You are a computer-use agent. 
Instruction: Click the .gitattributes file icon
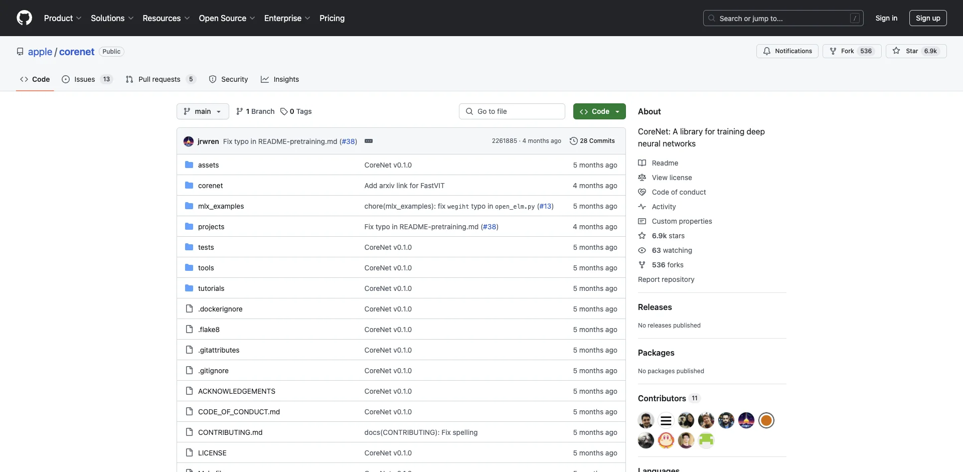189,350
